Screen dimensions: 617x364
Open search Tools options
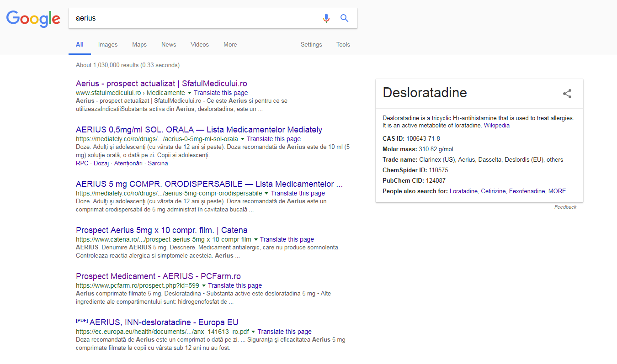[x=343, y=45]
